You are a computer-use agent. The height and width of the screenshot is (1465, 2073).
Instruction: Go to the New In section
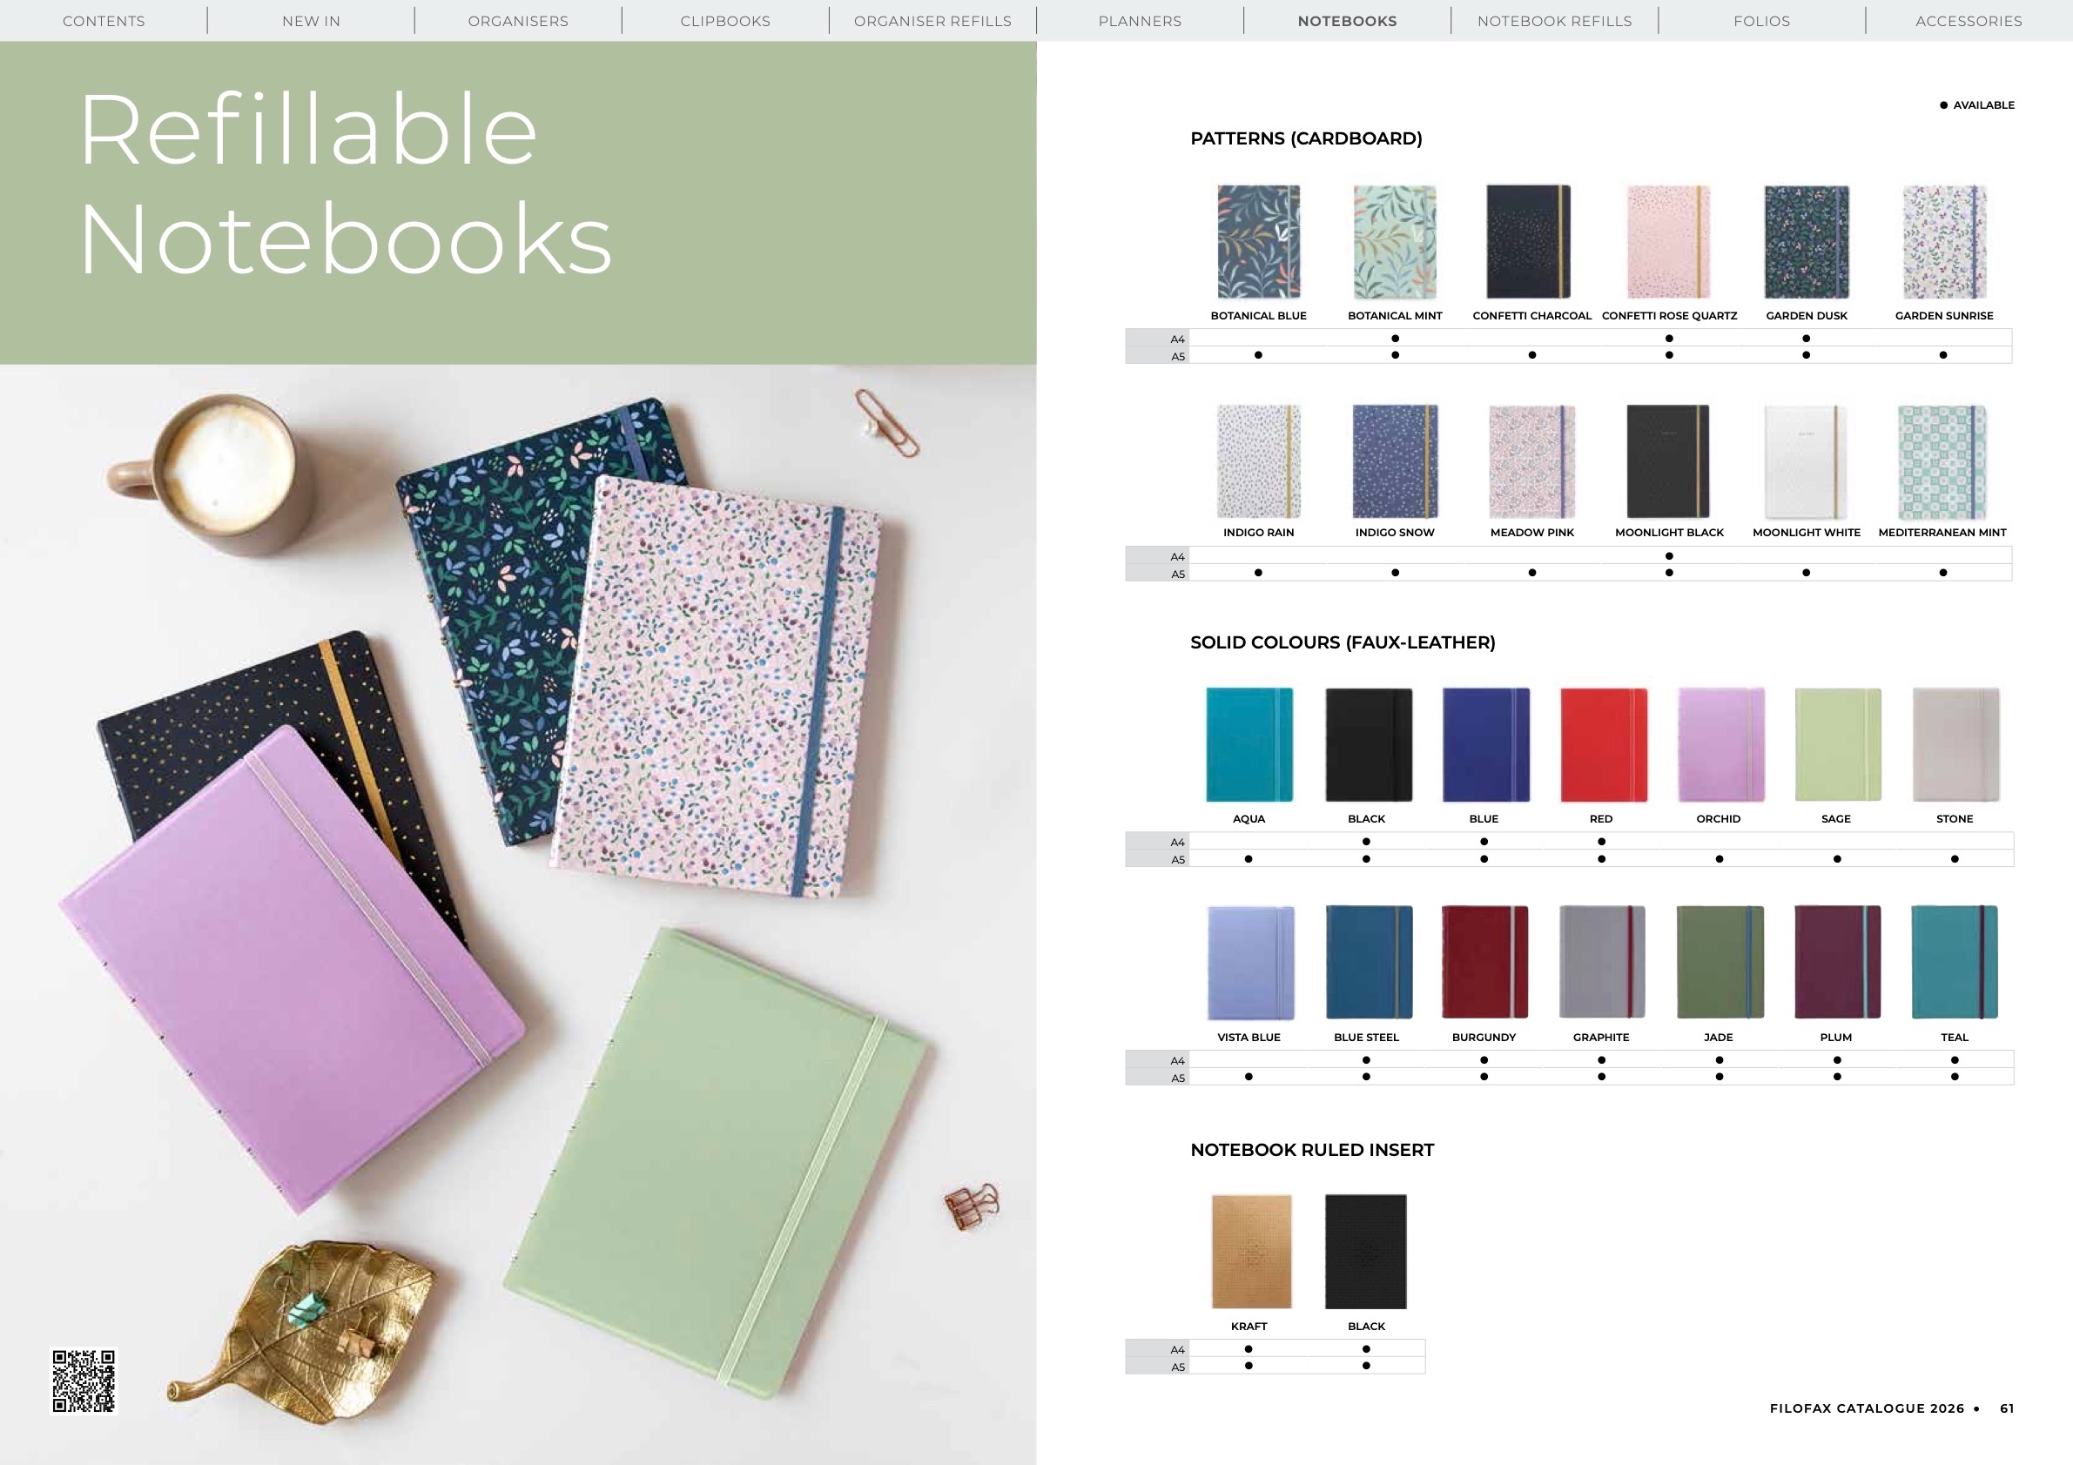(312, 21)
